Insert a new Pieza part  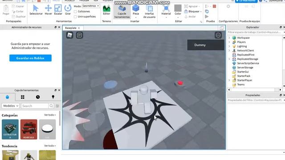pos(136,10)
